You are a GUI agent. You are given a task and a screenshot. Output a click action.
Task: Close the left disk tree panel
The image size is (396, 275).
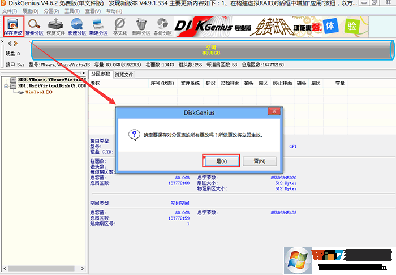pyautogui.click(x=85, y=74)
